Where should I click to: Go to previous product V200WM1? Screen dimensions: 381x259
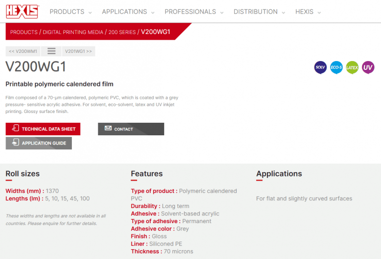[23, 51]
